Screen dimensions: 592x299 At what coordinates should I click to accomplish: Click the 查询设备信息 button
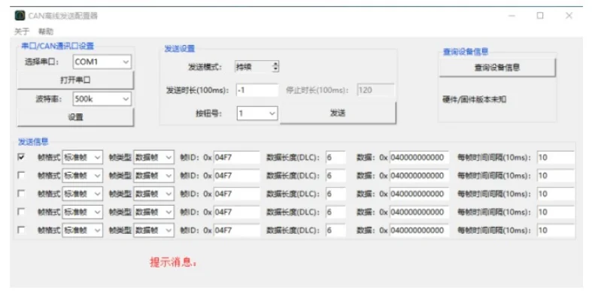click(497, 68)
